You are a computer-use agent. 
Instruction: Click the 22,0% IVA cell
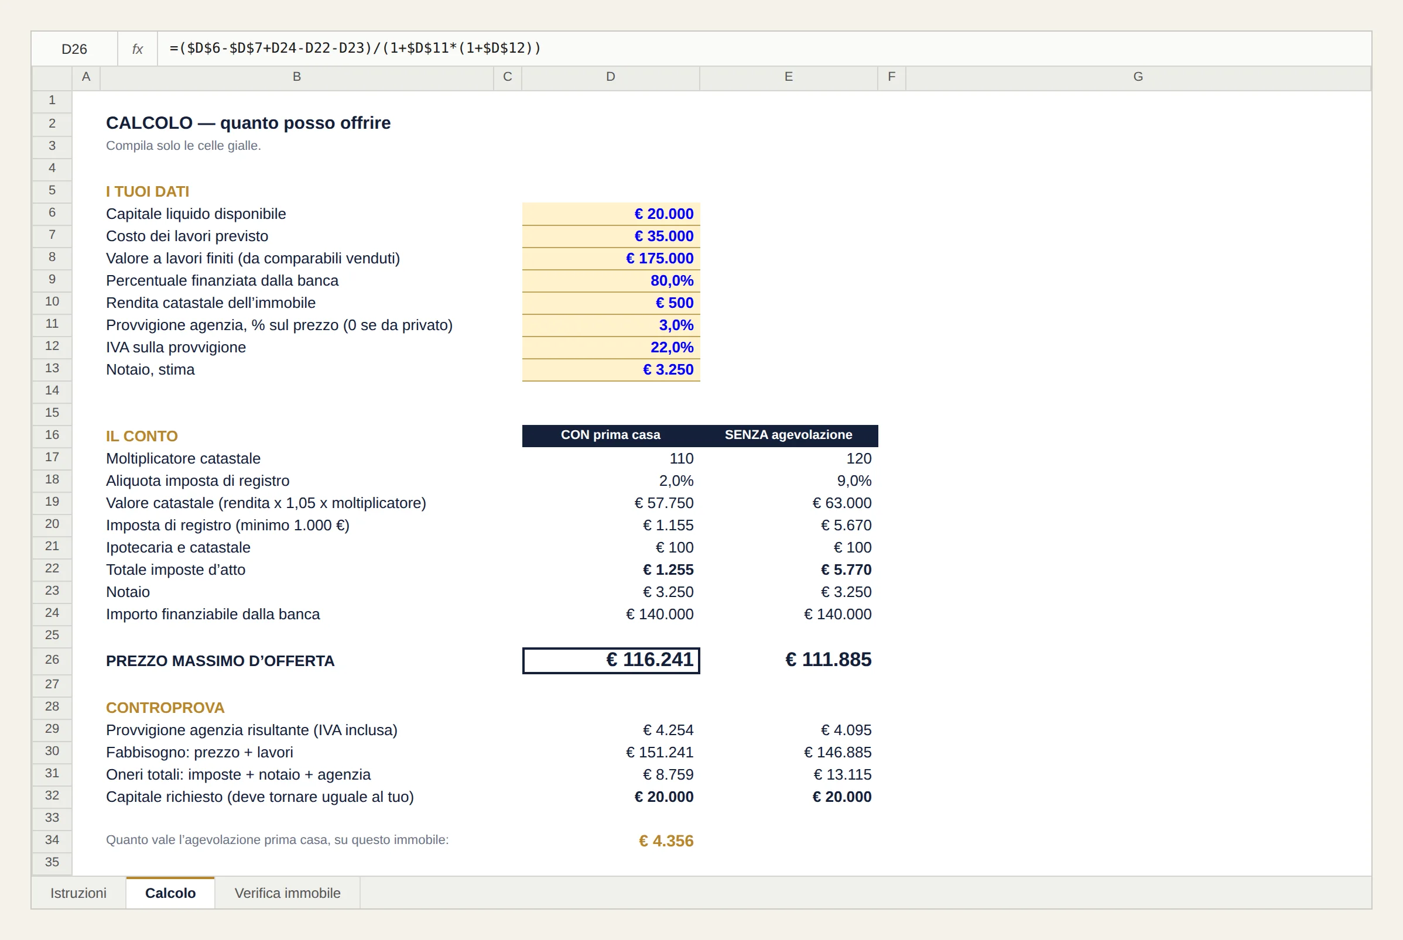(x=611, y=347)
